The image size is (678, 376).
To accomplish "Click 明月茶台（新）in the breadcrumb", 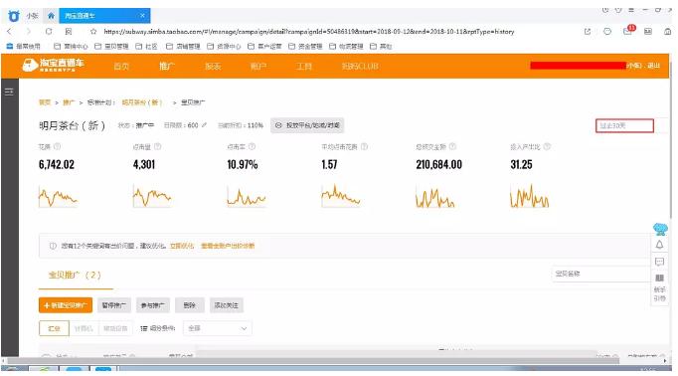I will pos(142,102).
